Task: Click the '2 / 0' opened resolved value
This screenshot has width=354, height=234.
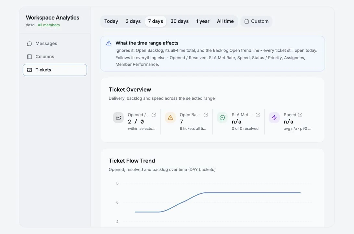Action: pyautogui.click(x=136, y=122)
